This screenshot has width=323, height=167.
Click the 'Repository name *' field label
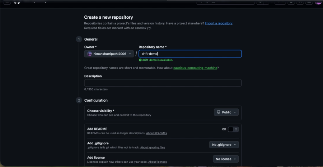[x=153, y=47]
